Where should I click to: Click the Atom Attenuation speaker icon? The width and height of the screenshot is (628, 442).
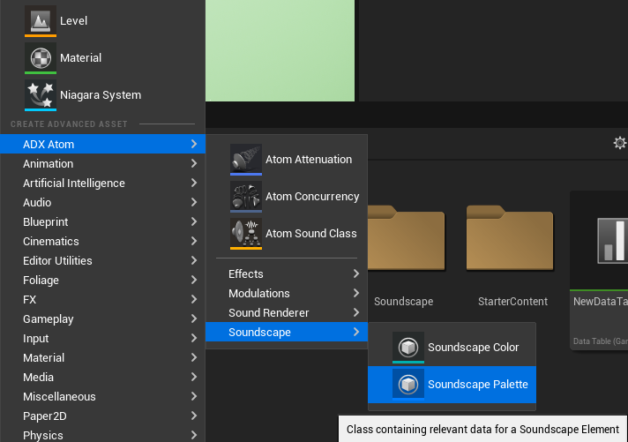pos(246,160)
